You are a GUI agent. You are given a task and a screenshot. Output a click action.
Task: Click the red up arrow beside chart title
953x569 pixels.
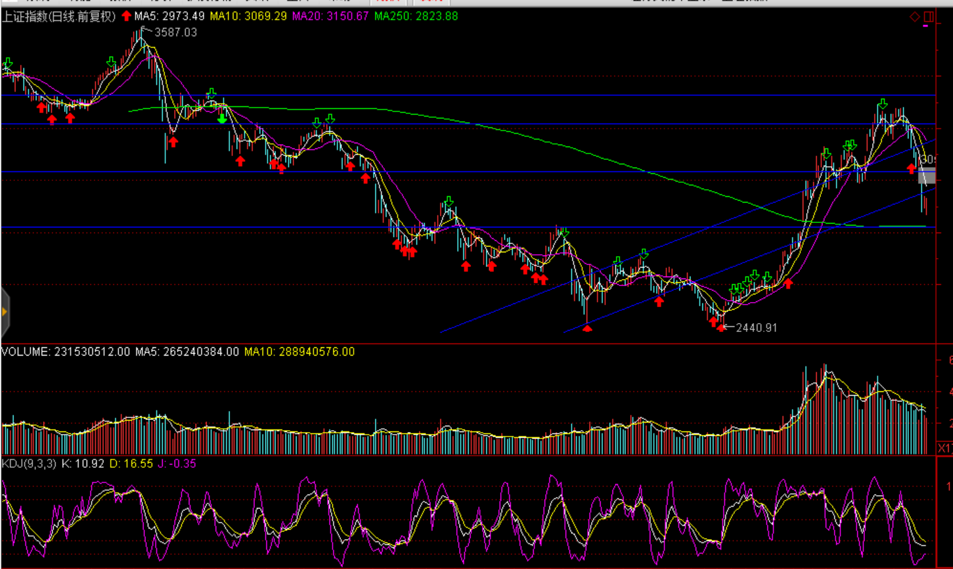click(126, 16)
